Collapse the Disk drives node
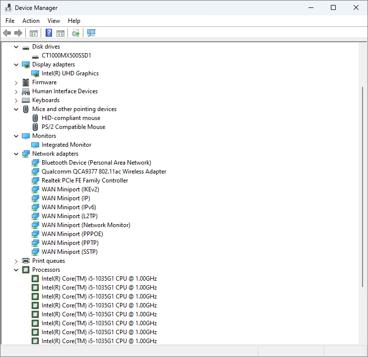Viewport: 368px width, 357px height. click(x=16, y=47)
